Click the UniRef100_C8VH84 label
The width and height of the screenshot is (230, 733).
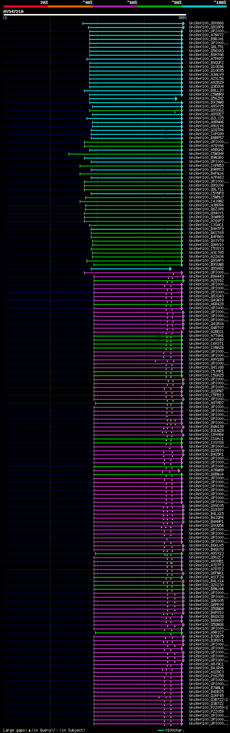coord(206,435)
